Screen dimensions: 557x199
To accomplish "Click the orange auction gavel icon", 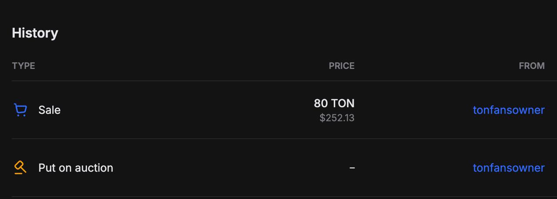I will coord(20,168).
